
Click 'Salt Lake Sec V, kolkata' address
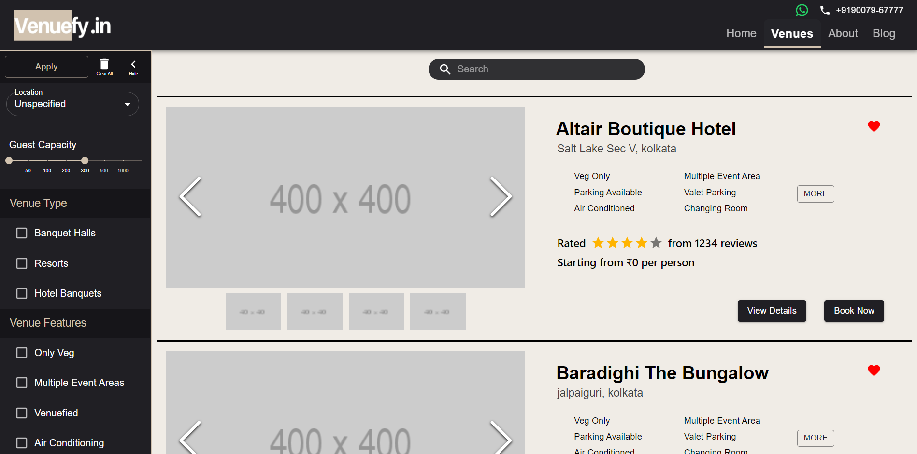tap(616, 149)
